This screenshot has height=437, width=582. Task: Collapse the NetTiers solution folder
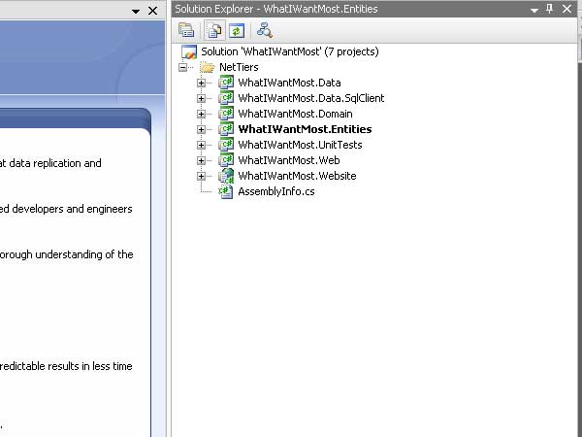[x=182, y=67]
